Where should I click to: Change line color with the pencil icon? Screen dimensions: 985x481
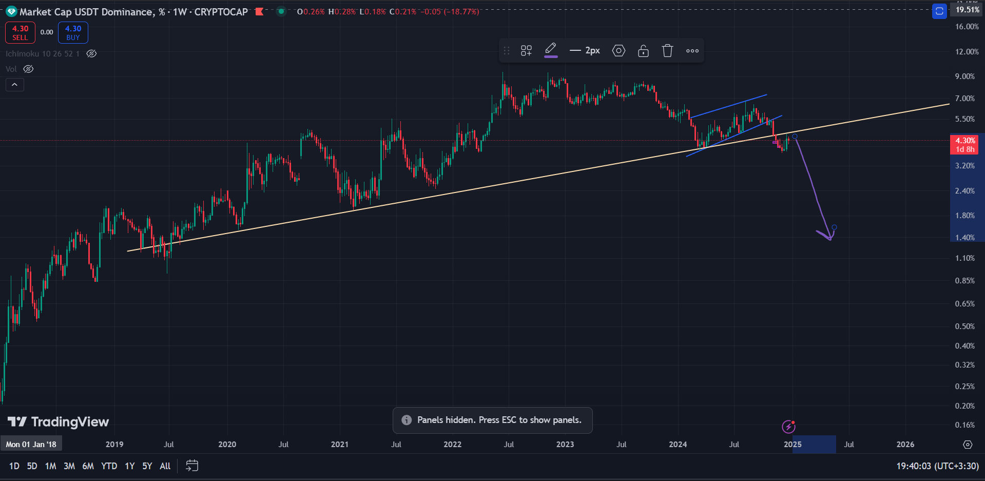pyautogui.click(x=551, y=50)
